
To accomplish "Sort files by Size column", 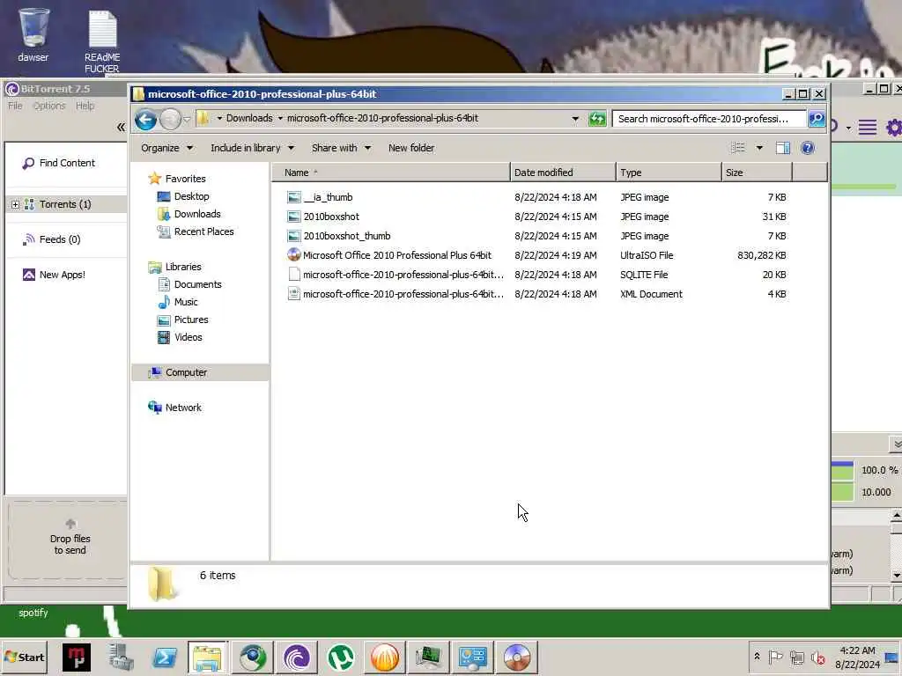I will (757, 173).
